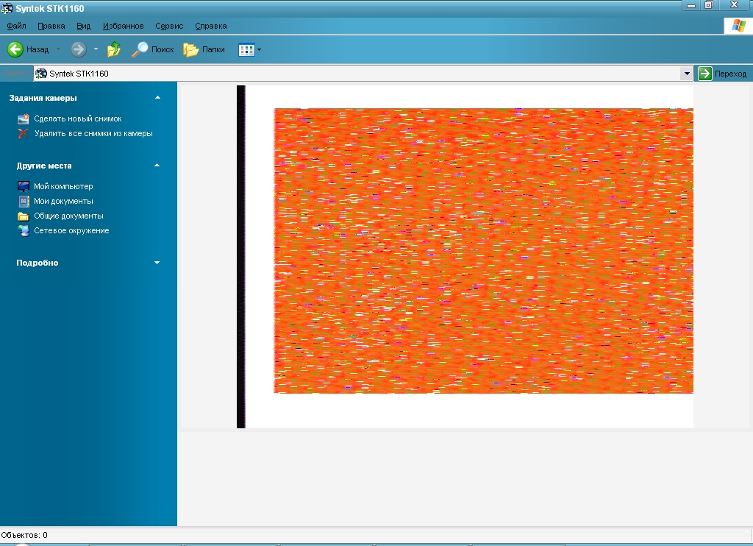
Task: Open Мой компьютер from the sidebar
Action: [63, 186]
